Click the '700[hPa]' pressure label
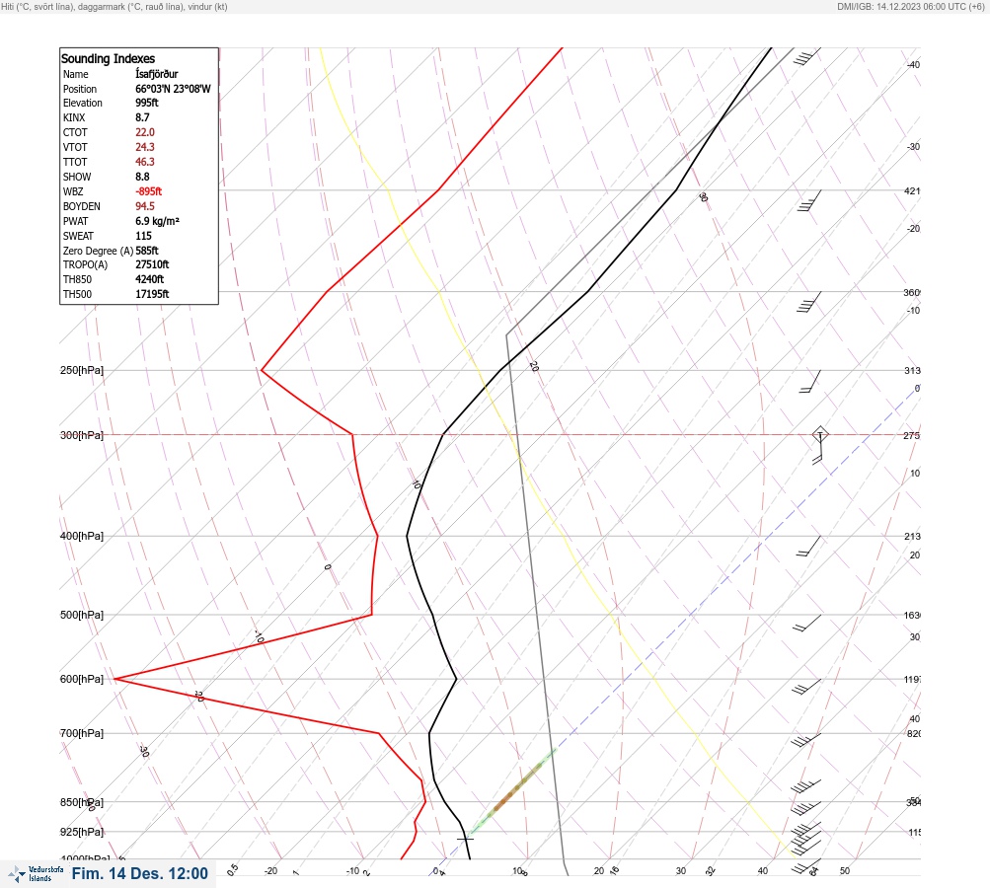Screen dimensions: 990x888 pos(82,733)
